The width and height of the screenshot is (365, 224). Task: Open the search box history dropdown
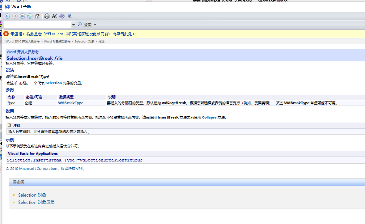tap(73, 24)
